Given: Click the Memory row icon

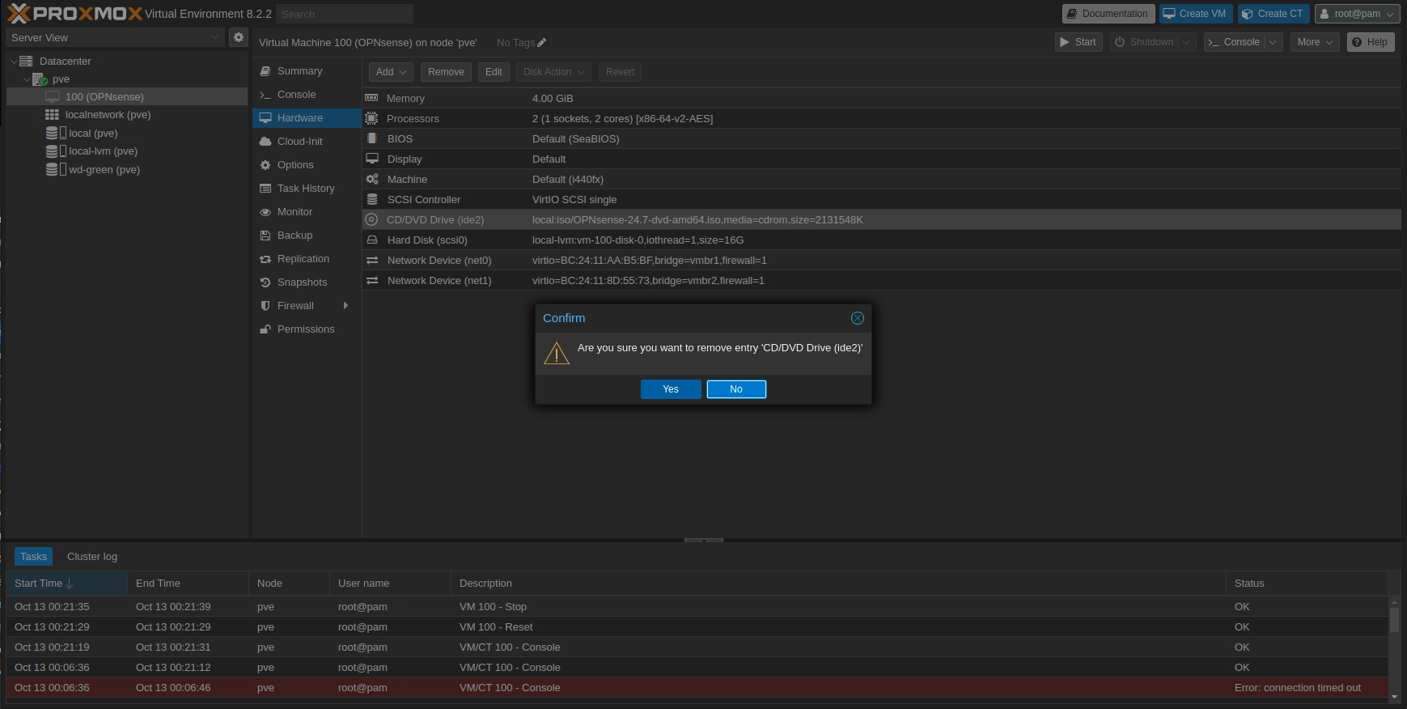Looking at the screenshot, I should coord(371,98).
